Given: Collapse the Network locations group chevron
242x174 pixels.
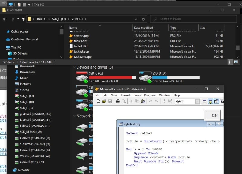Looking at the screenshot, I should (74, 116).
